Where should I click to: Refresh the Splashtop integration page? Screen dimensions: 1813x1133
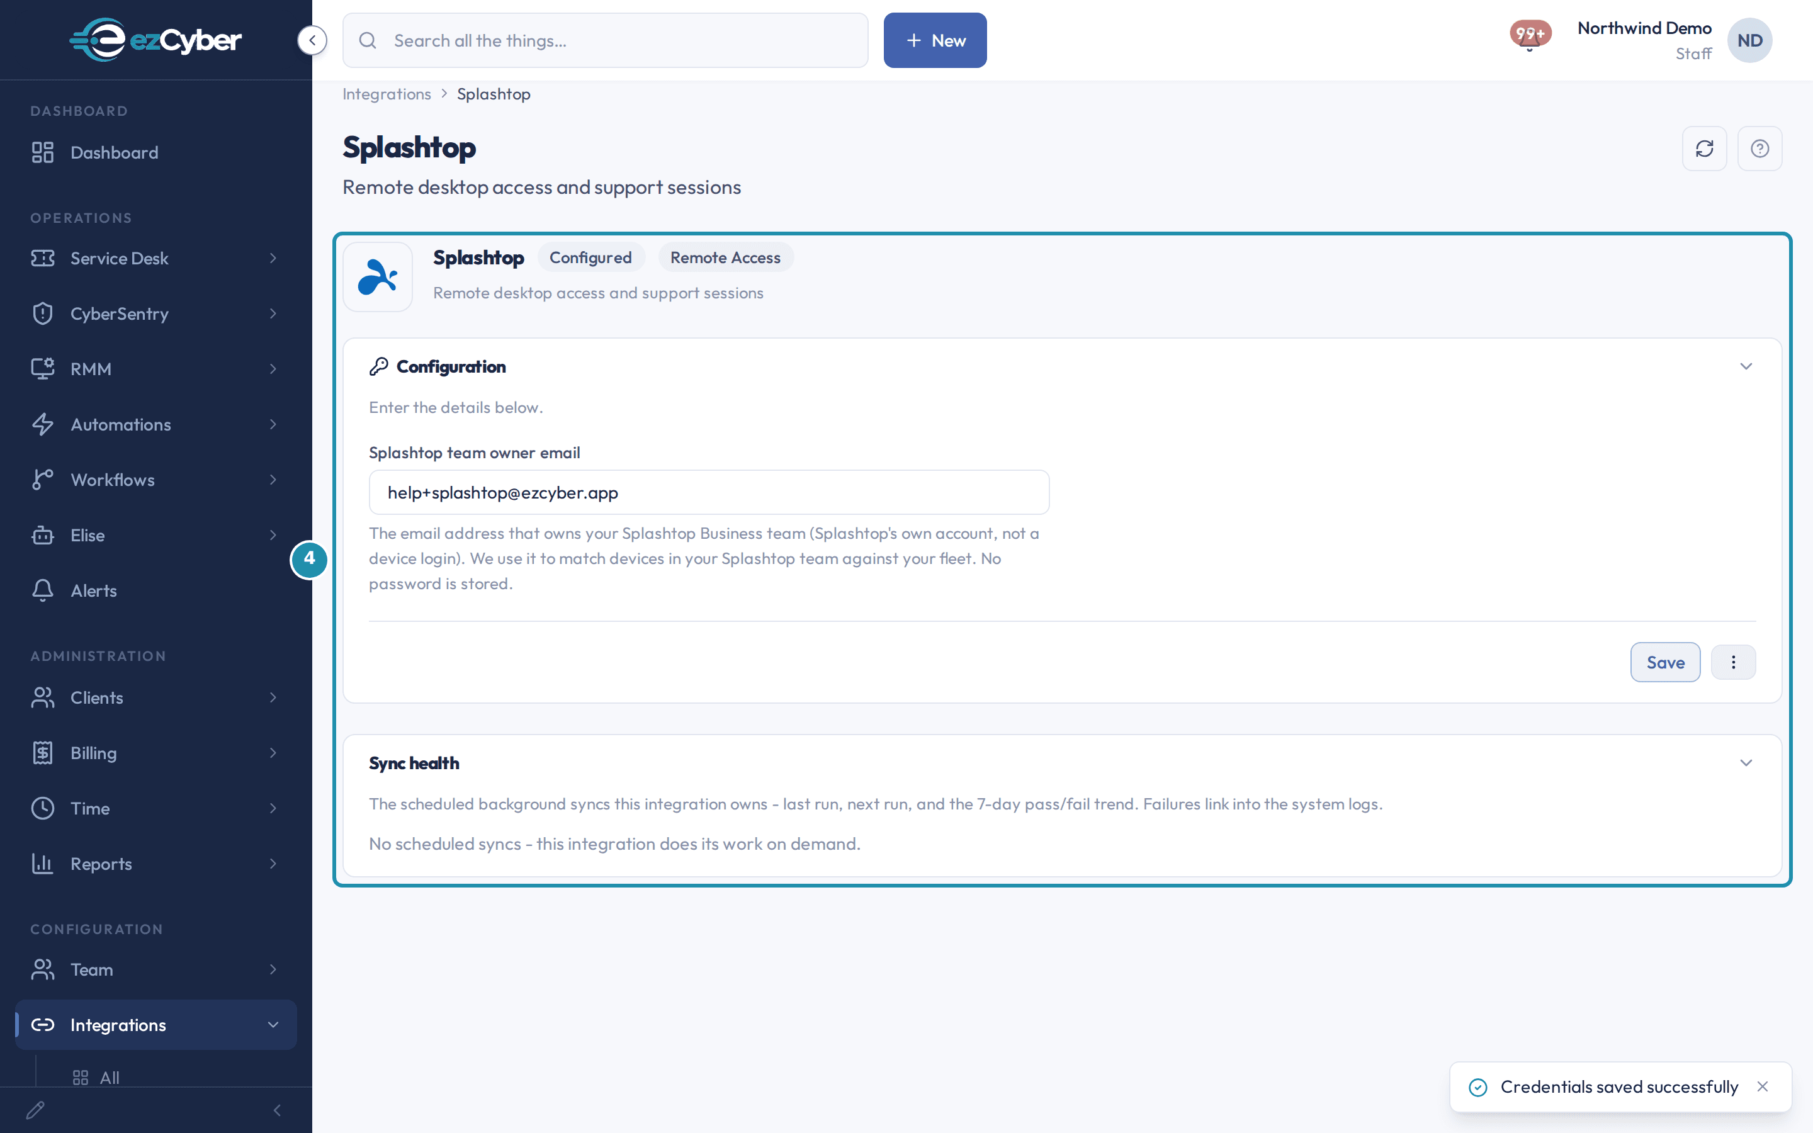[1704, 149]
